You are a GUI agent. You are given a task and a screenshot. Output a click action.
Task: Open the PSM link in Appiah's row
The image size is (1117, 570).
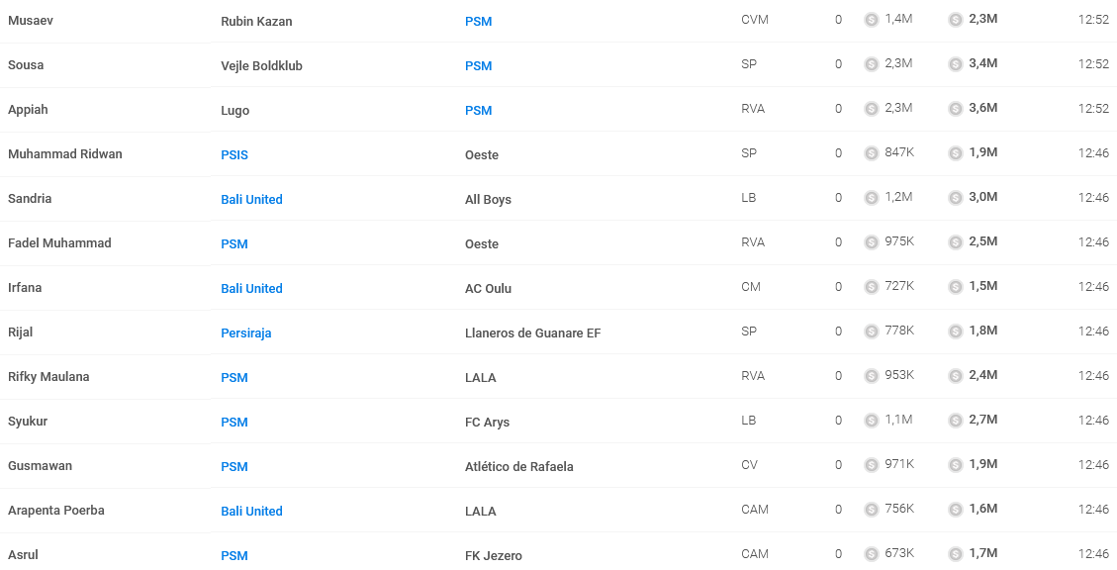(x=478, y=111)
